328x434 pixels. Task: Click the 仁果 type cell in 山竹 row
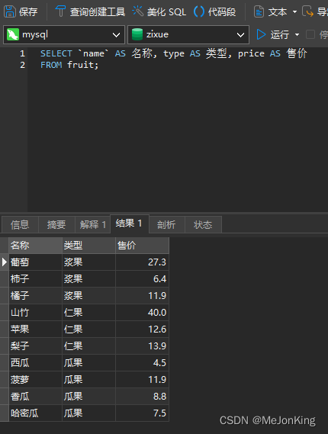[x=88, y=313]
